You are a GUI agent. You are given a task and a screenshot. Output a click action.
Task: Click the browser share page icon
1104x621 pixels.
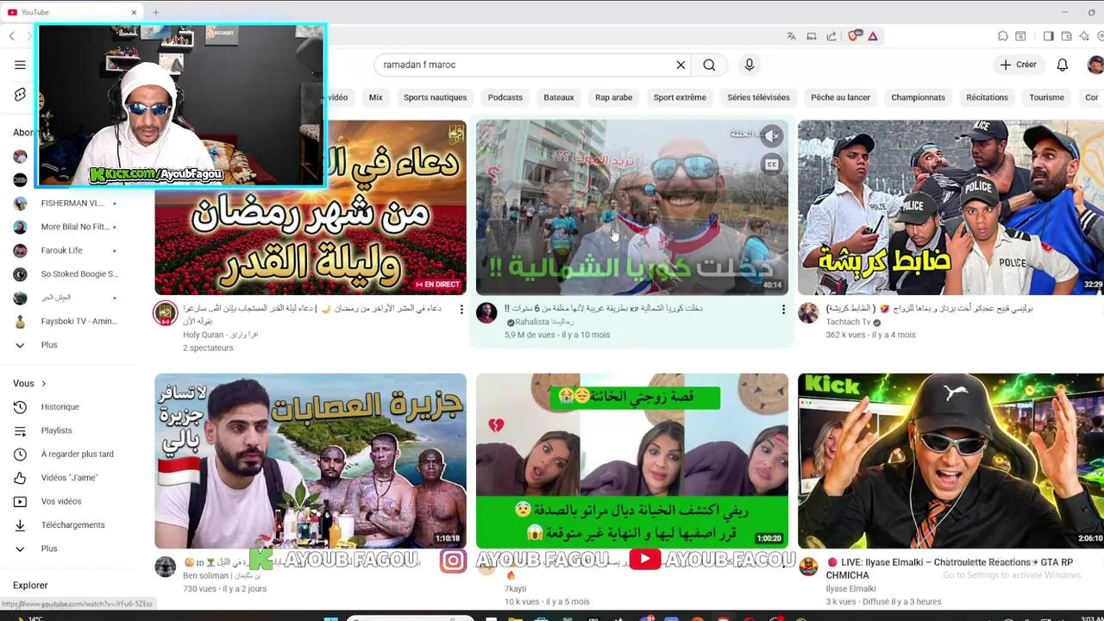tap(831, 36)
